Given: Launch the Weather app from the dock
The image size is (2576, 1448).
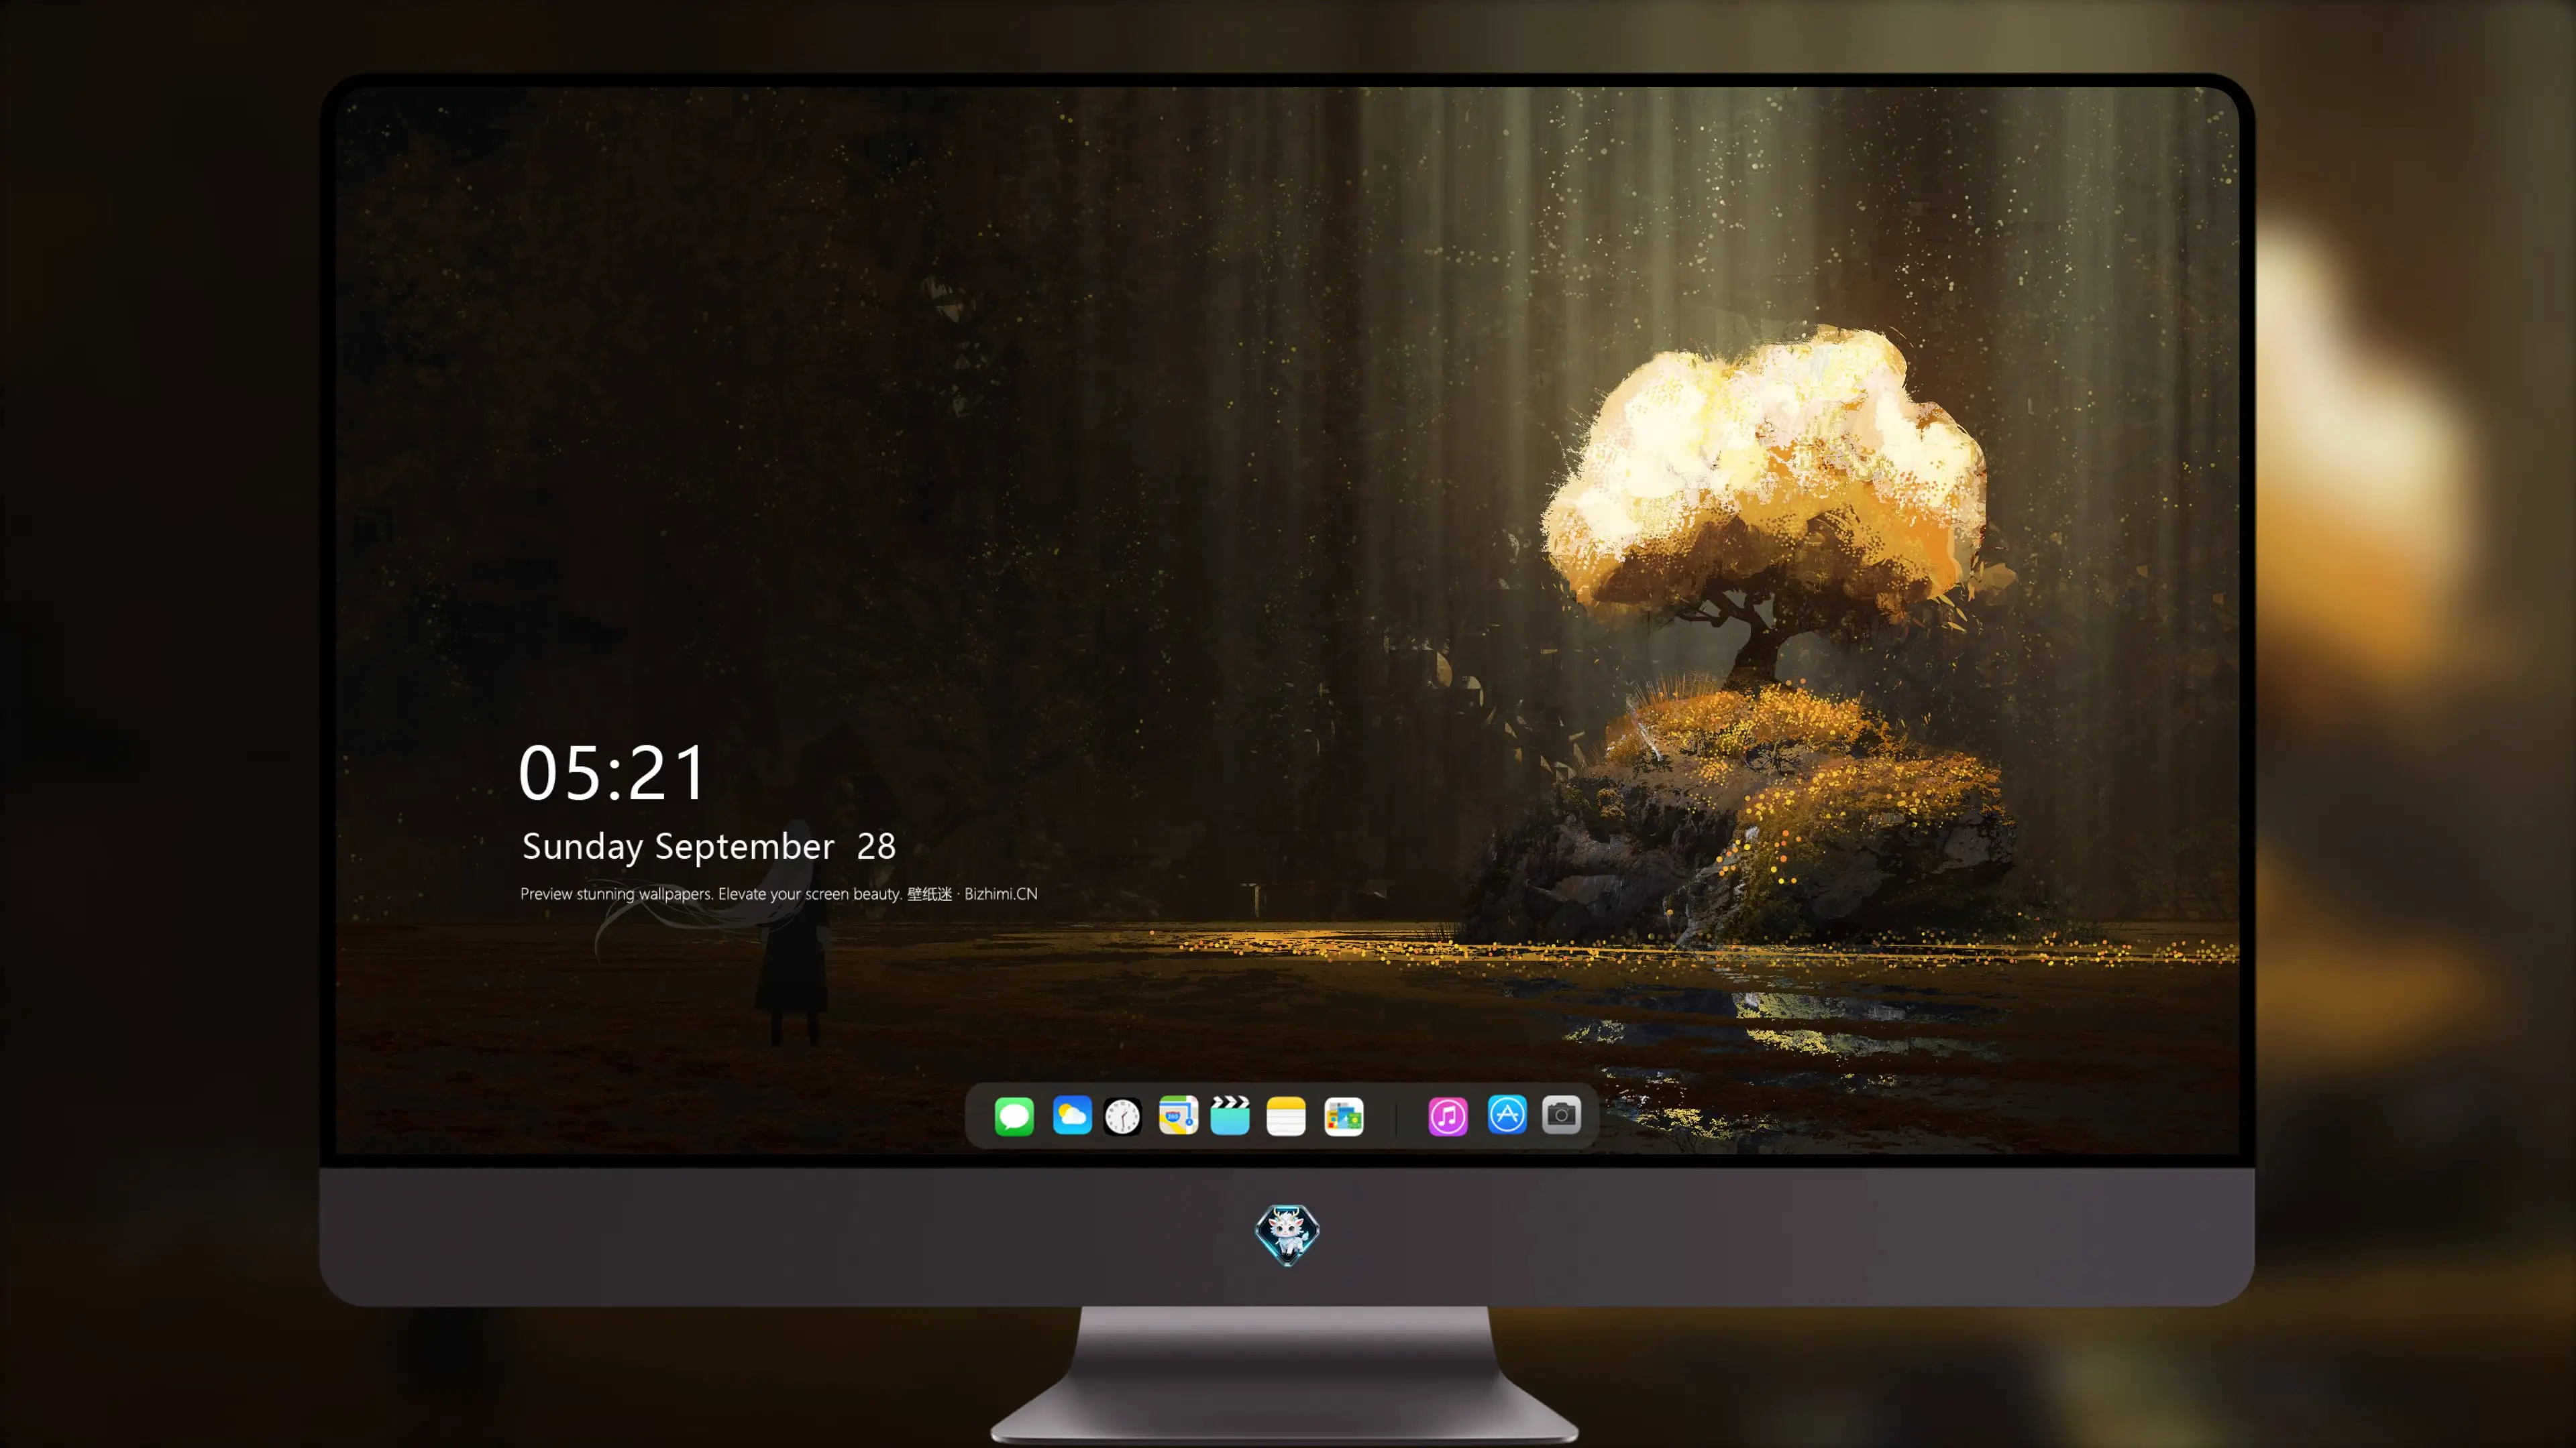Looking at the screenshot, I should pyautogui.click(x=1072, y=1115).
